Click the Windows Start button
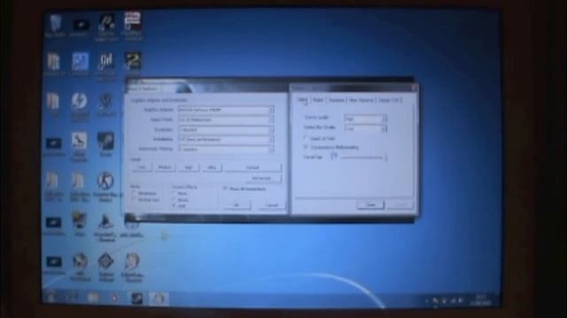Screen dimensions: 567x318 point(51,297)
